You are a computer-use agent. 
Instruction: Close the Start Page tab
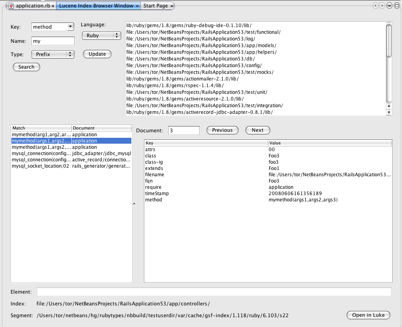point(172,6)
